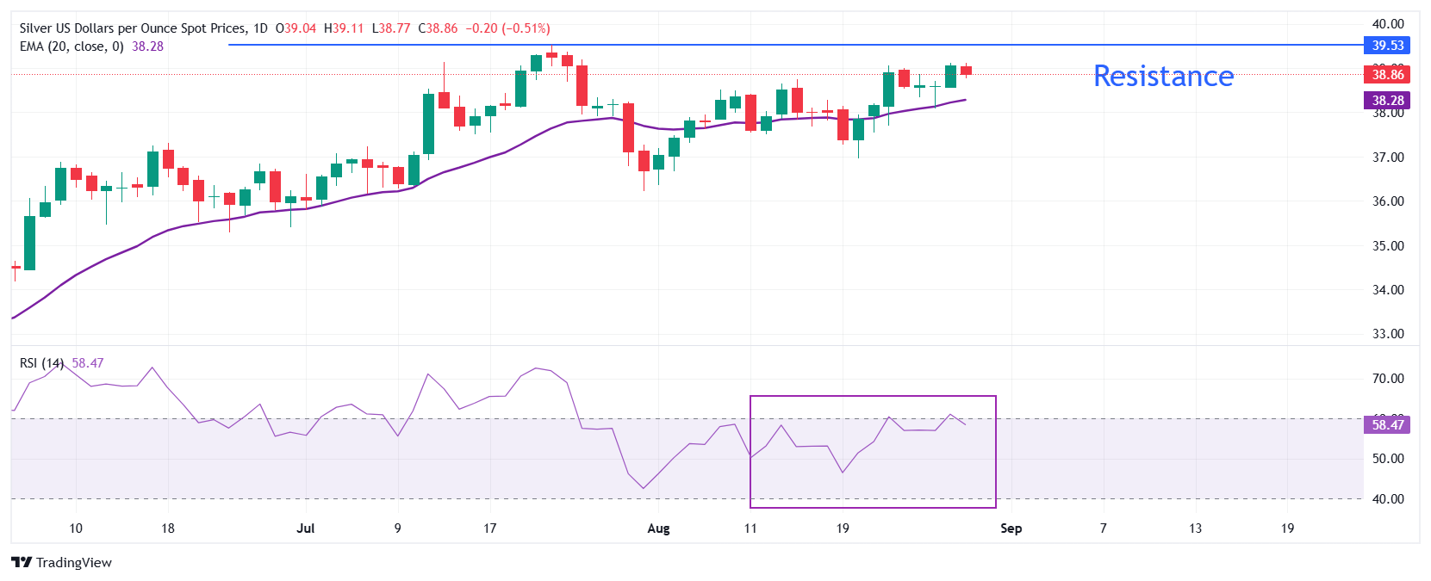Screen dimensions: 1431x581
Task: Select the Sep label on date axis
Action: [1011, 528]
